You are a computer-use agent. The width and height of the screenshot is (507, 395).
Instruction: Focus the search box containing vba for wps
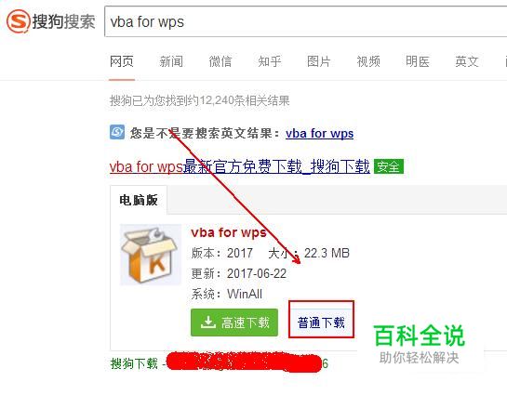[x=305, y=21]
